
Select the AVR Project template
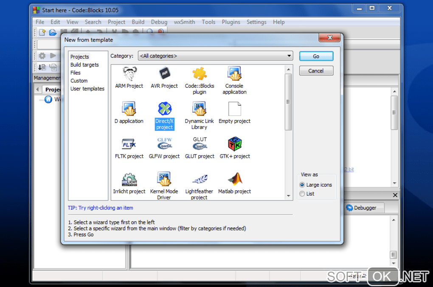pyautogui.click(x=164, y=78)
